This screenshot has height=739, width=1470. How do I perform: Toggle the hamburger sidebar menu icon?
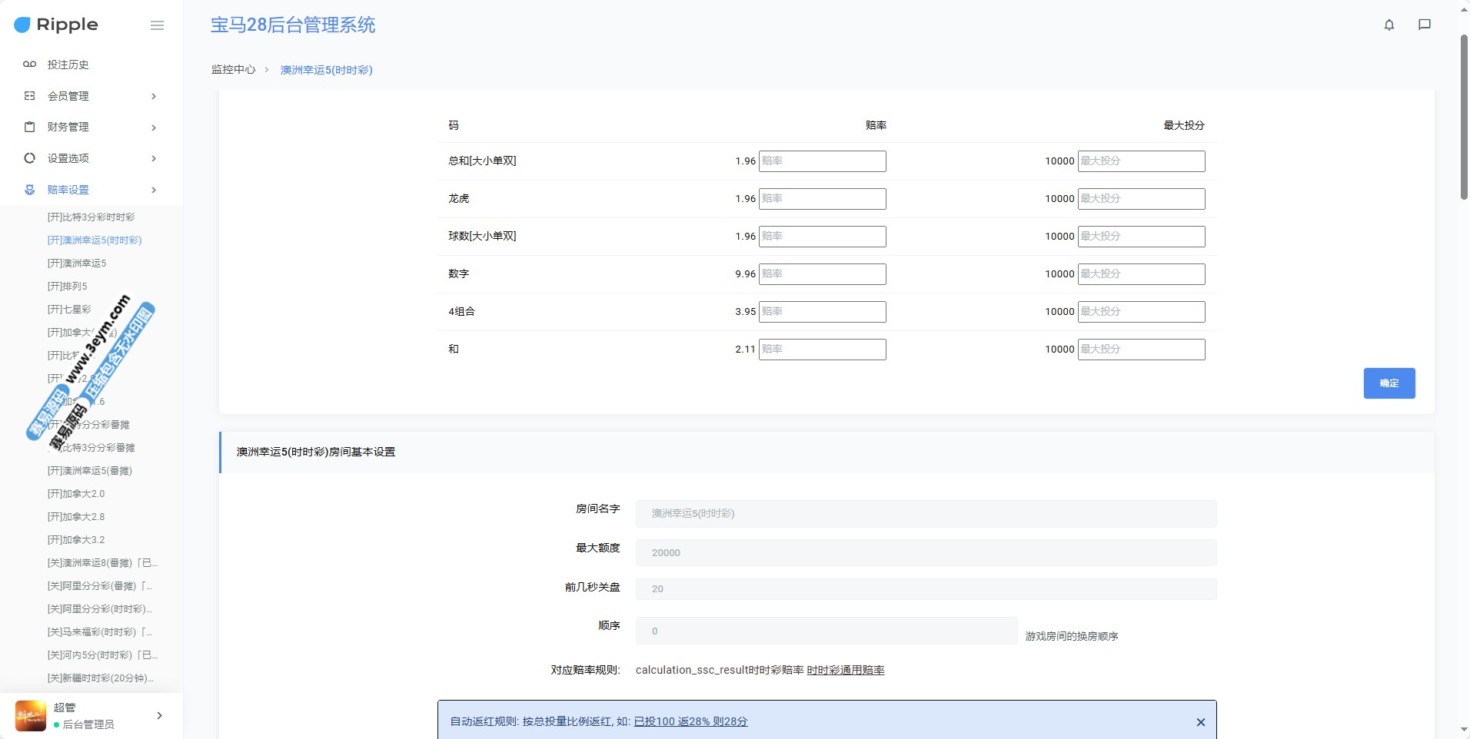tap(157, 25)
